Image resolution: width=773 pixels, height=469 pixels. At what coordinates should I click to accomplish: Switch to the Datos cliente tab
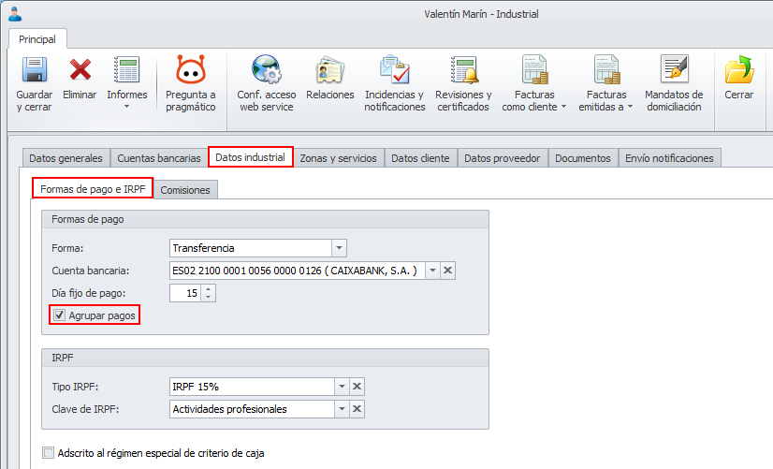click(x=420, y=158)
